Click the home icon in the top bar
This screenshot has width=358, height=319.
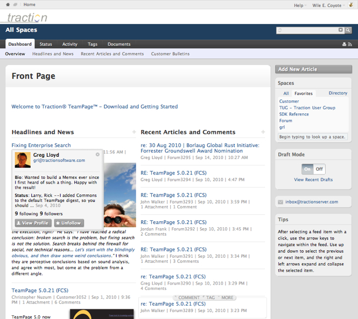[x=8, y=4]
